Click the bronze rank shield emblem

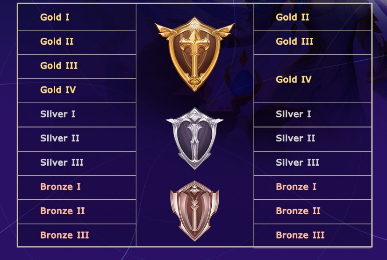(194, 210)
